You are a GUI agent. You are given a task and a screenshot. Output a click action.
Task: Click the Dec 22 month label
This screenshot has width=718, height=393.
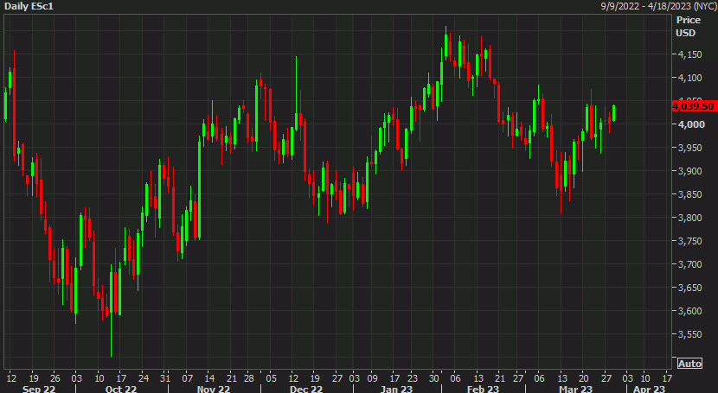(306, 389)
